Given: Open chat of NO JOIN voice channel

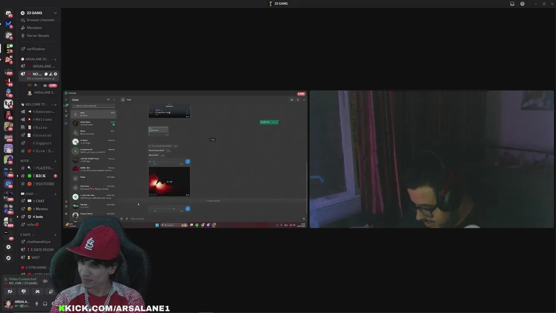Looking at the screenshot, I should 46,74.
